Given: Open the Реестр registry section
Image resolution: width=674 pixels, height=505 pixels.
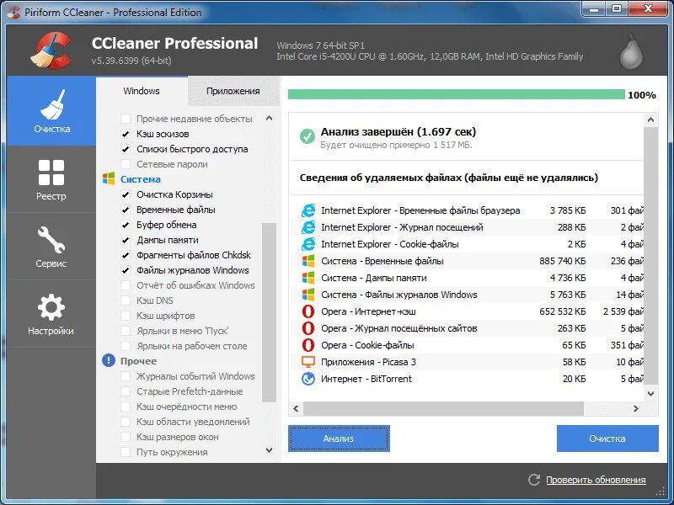Looking at the screenshot, I should pos(51,179).
